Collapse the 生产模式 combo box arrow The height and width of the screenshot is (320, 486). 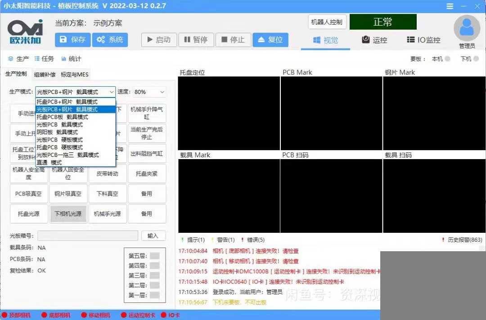pyautogui.click(x=111, y=92)
